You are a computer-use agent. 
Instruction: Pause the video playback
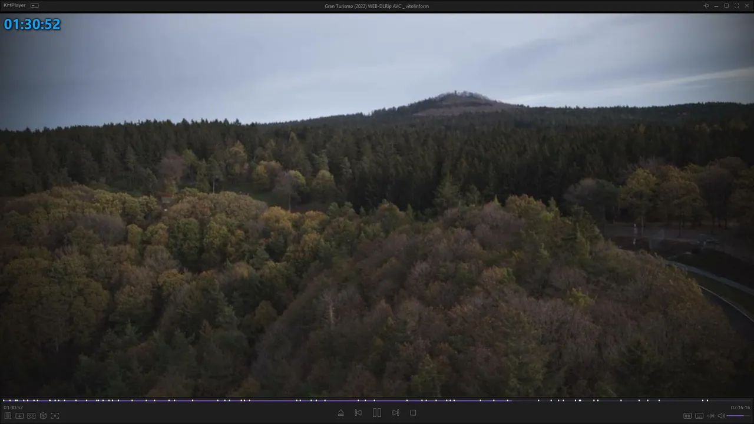[377, 413]
